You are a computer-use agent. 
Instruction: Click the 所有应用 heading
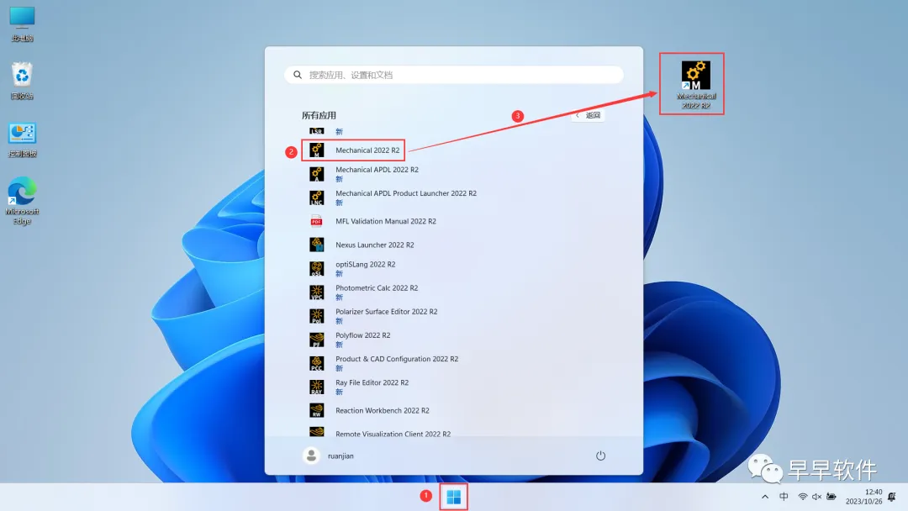click(x=319, y=115)
